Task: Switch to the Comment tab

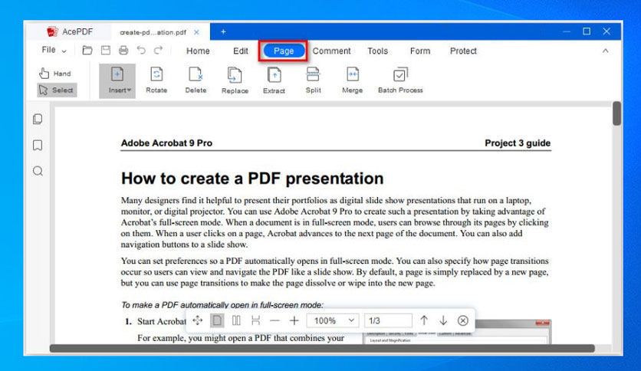Action: (331, 51)
